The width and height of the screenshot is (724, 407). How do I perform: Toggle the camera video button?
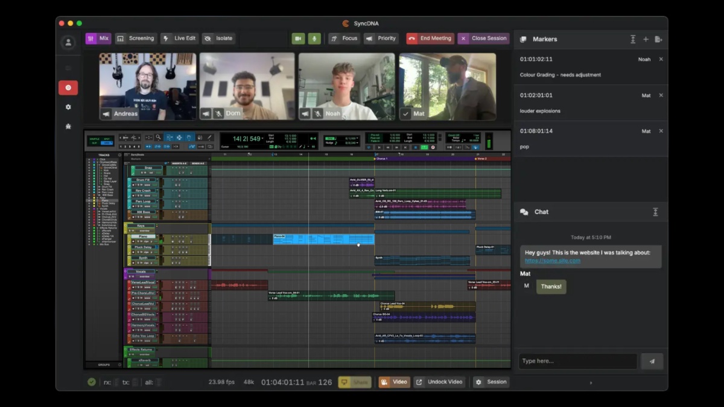[298, 38]
